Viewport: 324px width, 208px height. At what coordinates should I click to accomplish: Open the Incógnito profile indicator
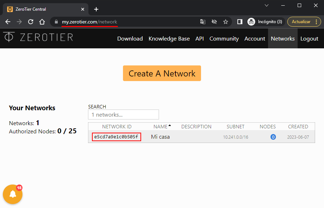(x=266, y=22)
